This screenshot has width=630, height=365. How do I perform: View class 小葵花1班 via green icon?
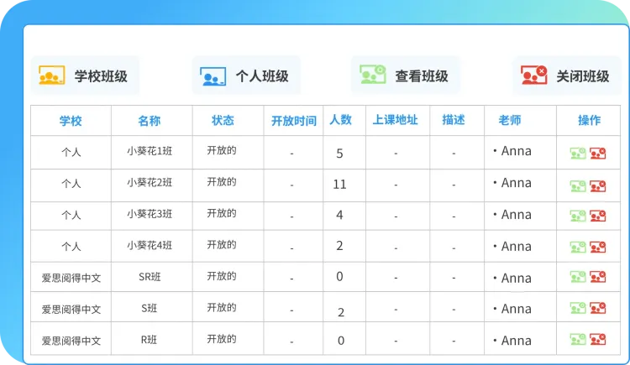(578, 154)
